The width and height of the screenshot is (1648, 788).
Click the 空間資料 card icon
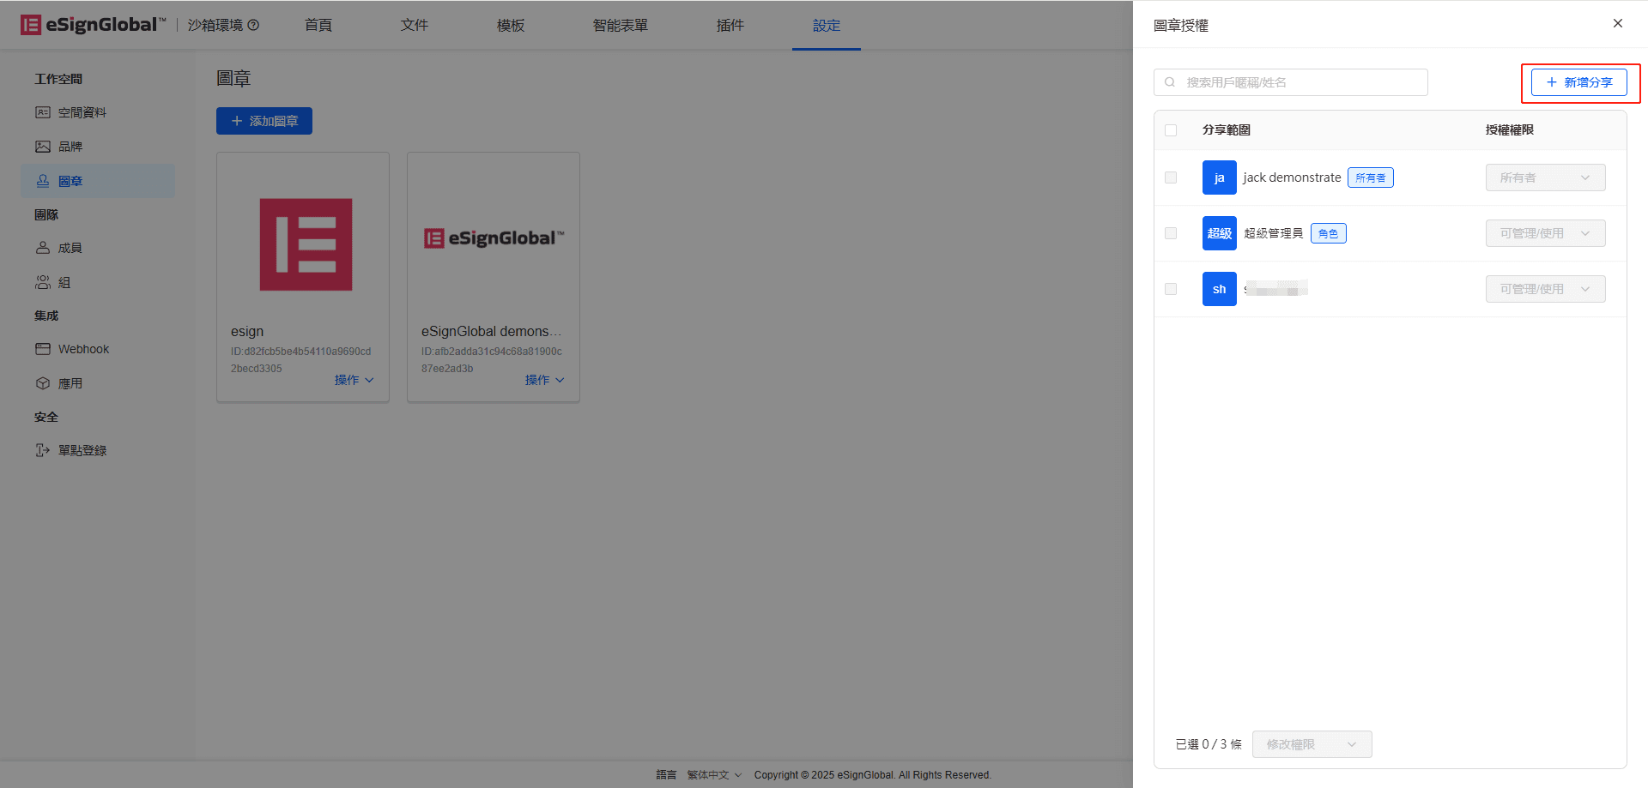pos(43,112)
